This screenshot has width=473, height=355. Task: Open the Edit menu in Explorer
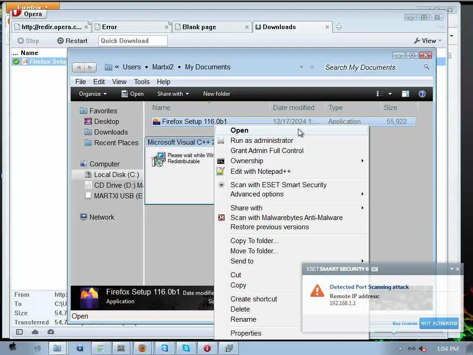click(99, 82)
